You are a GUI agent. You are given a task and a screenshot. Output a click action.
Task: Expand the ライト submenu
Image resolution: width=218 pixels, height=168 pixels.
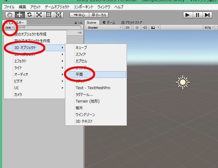35,68
